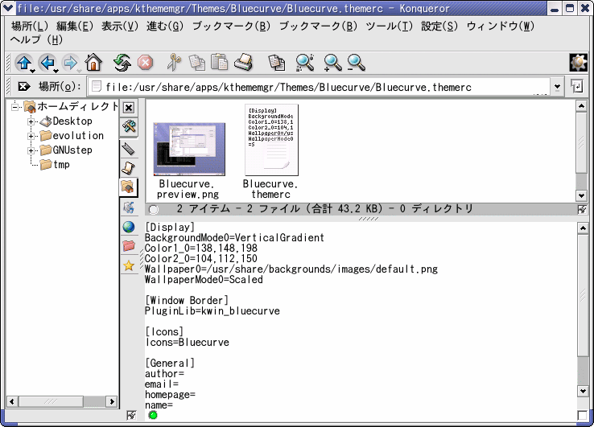Open the 進む(G) menu
This screenshot has width=594, height=427.
point(165,26)
